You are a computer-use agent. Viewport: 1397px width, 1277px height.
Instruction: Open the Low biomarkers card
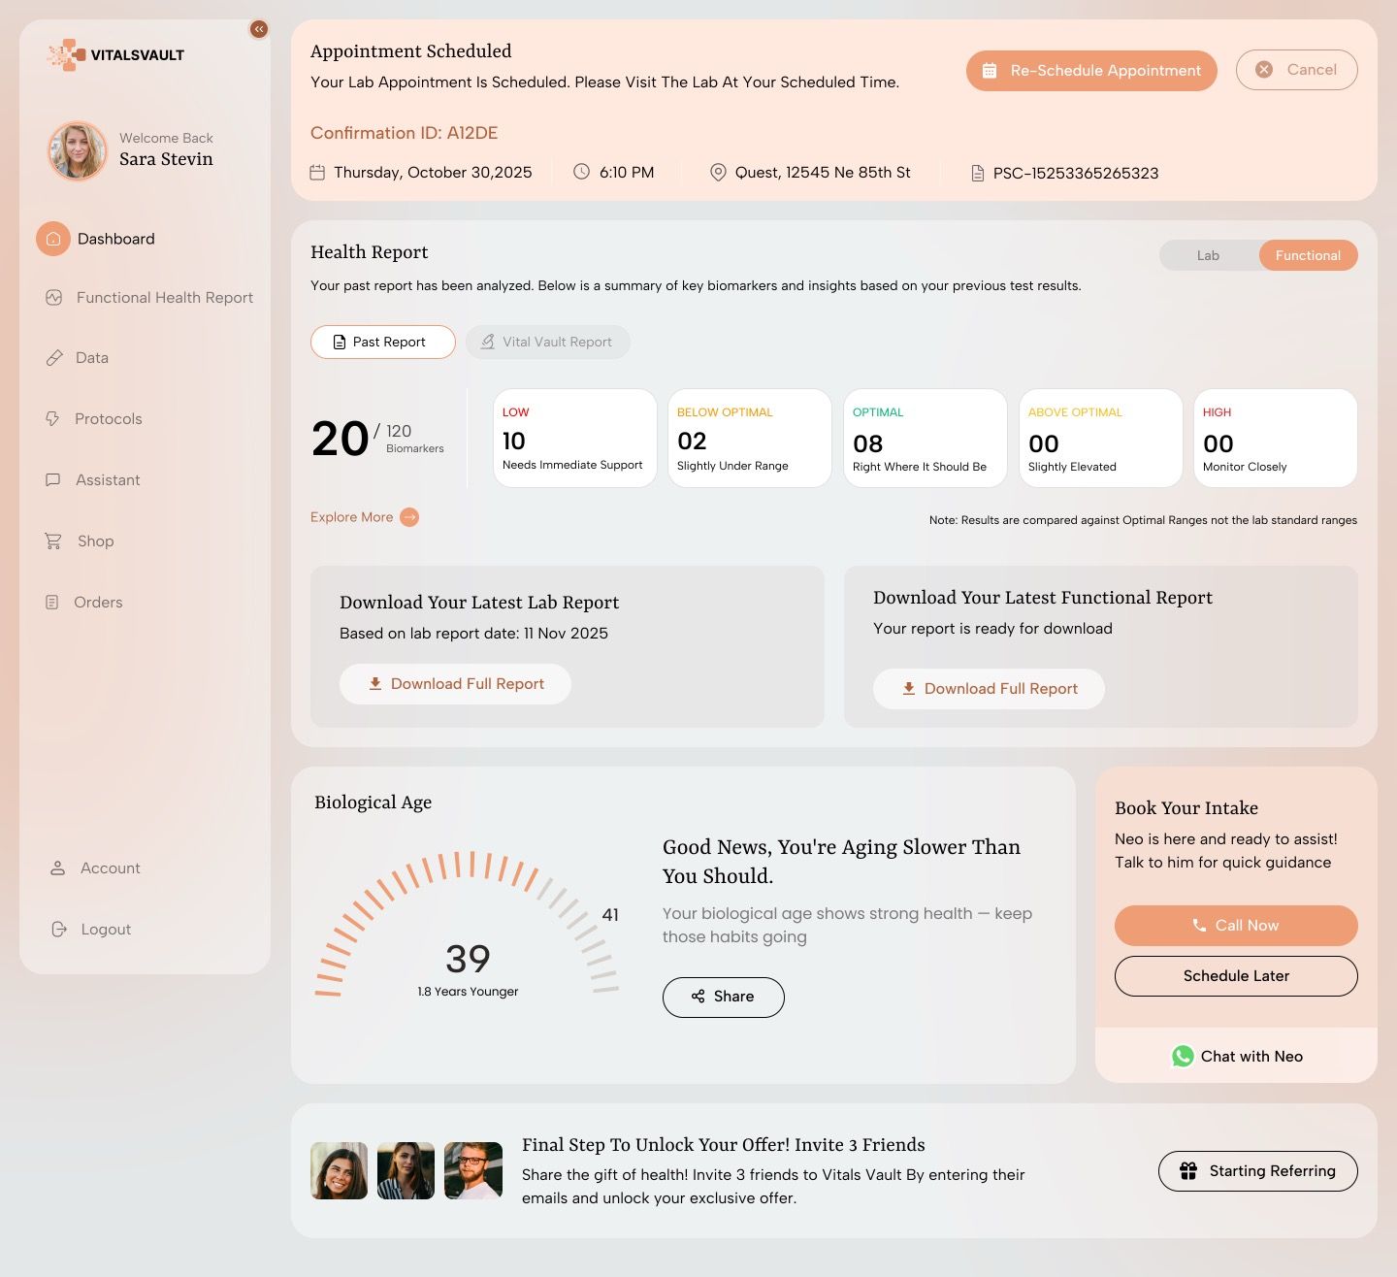coord(574,439)
